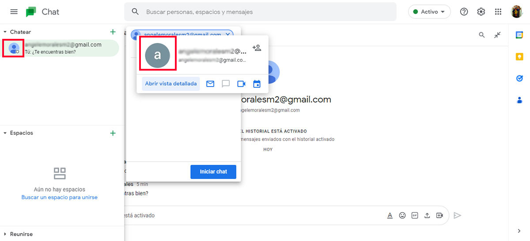Image resolution: width=530 pixels, height=241 pixels.
Task: Create a new space with plus icon
Action: (x=113, y=133)
